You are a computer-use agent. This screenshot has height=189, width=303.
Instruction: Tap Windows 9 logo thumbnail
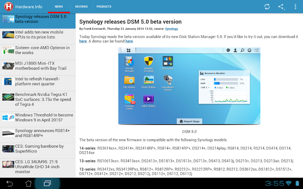8,118
